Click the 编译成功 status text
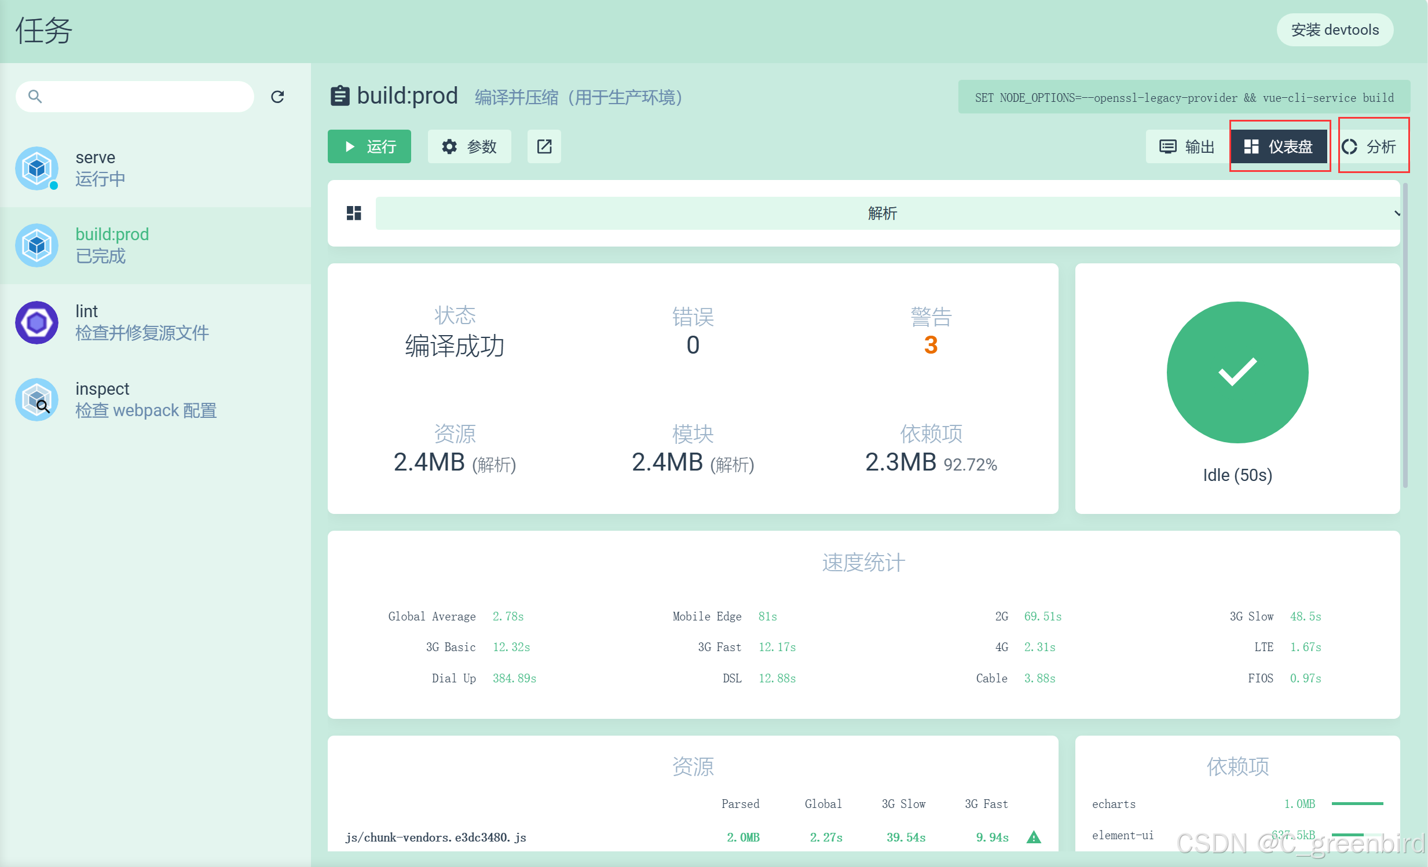1428x867 pixels. tap(455, 346)
